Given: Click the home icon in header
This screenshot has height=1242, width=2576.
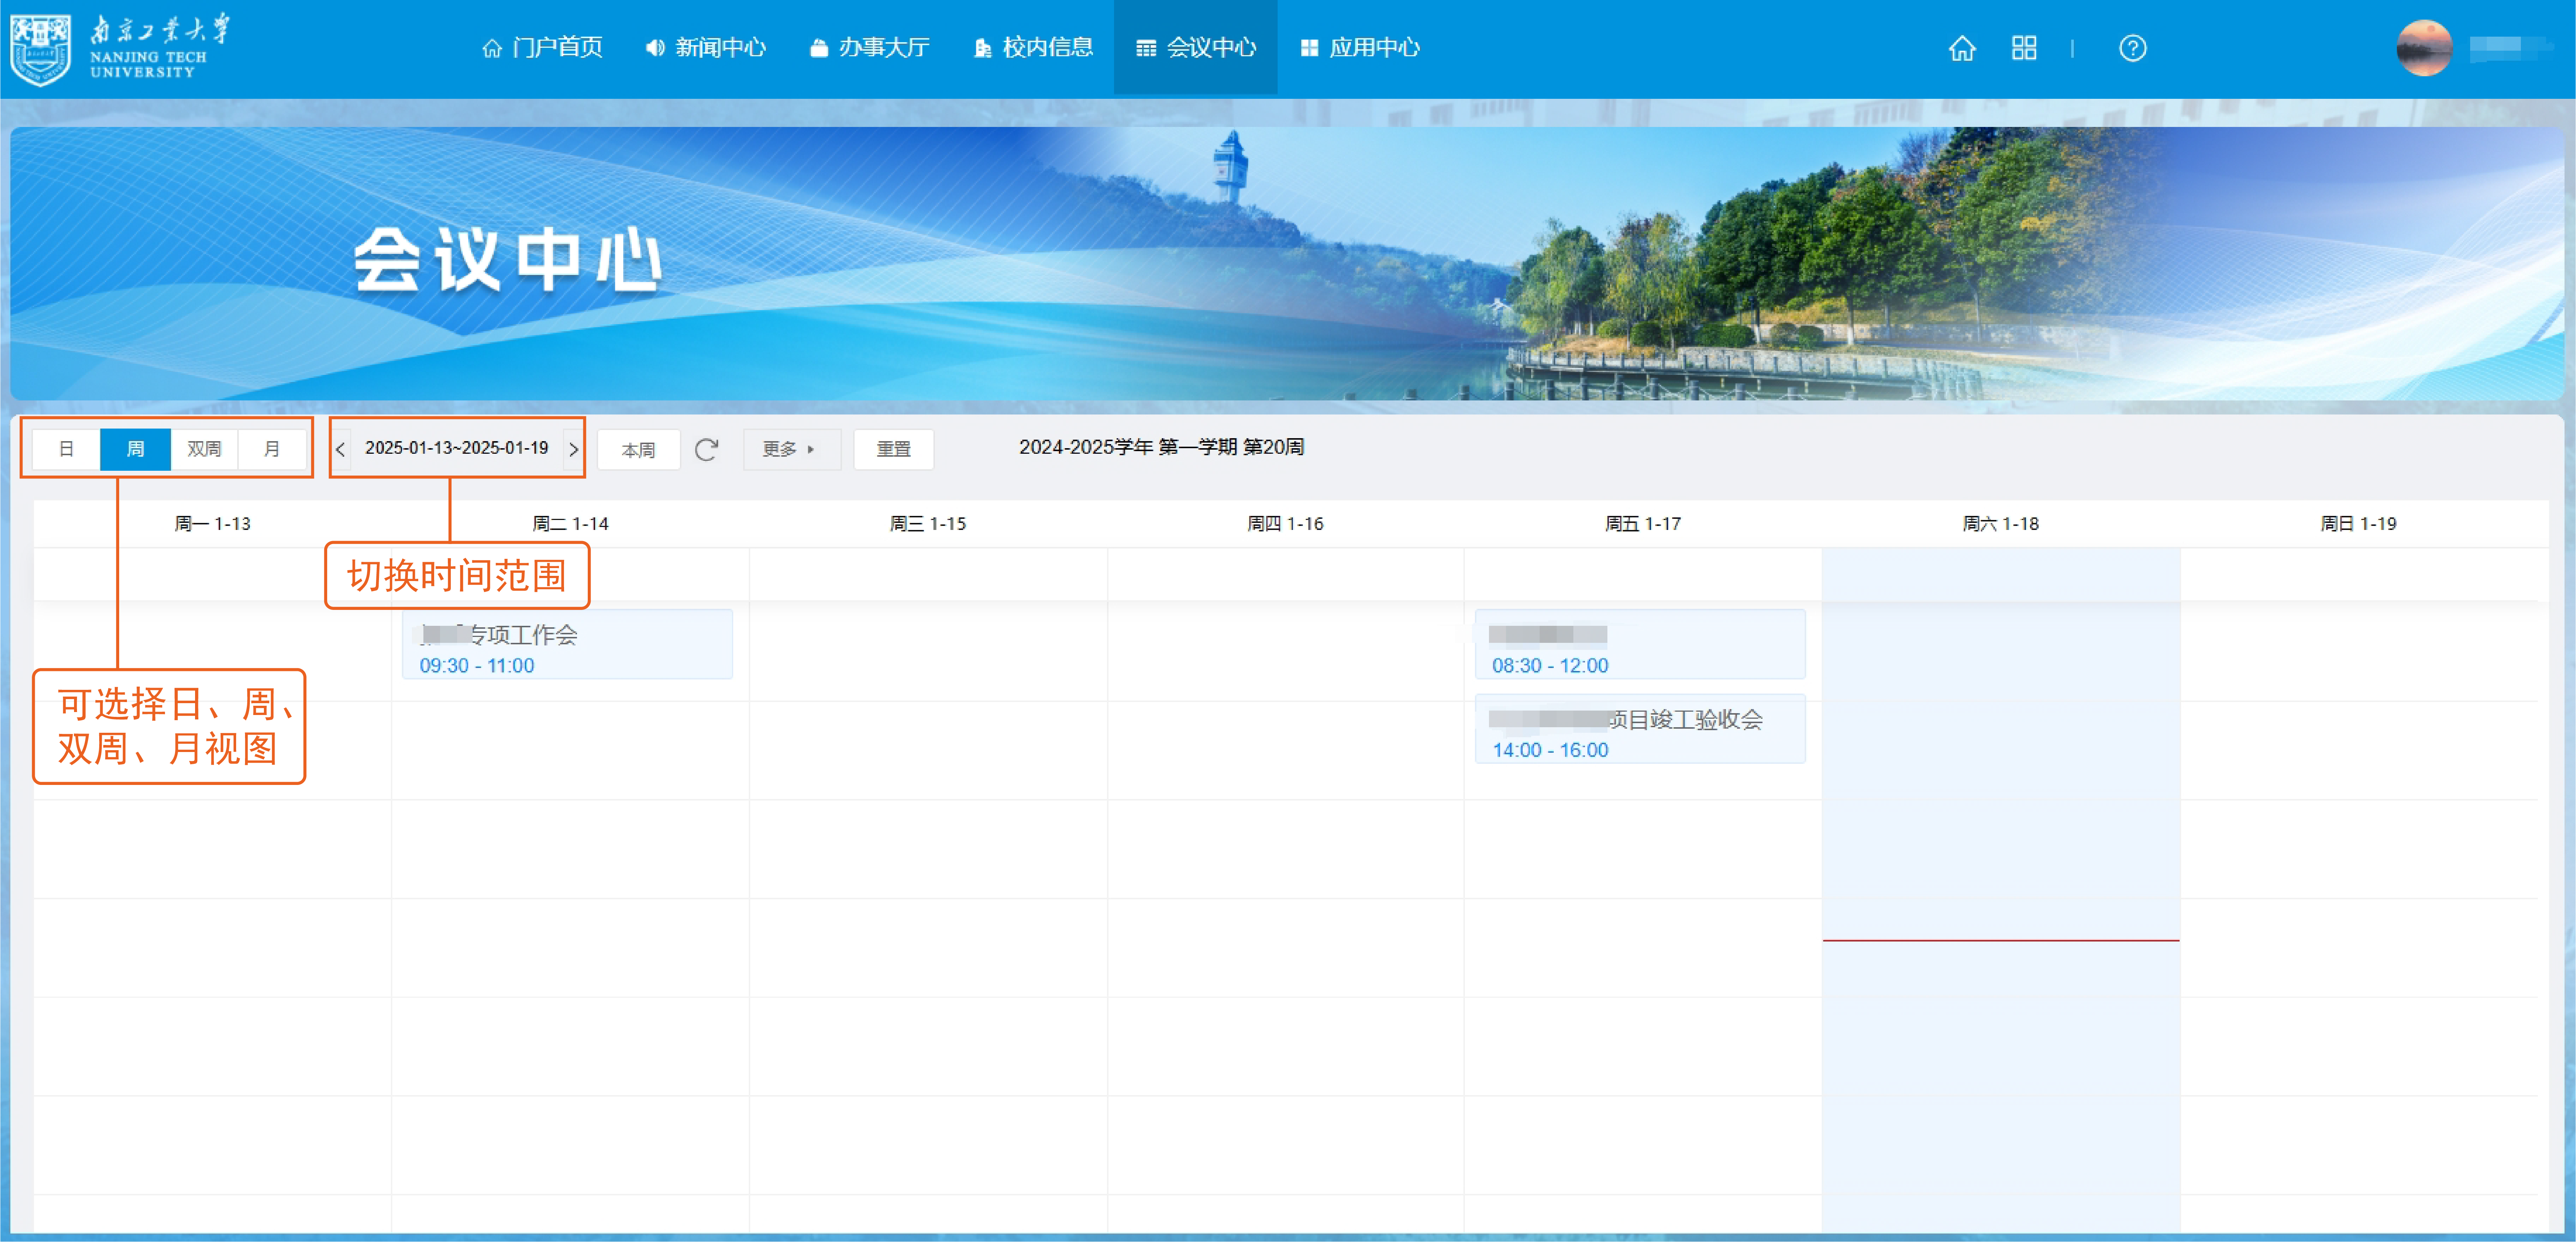Looking at the screenshot, I should 1962,48.
